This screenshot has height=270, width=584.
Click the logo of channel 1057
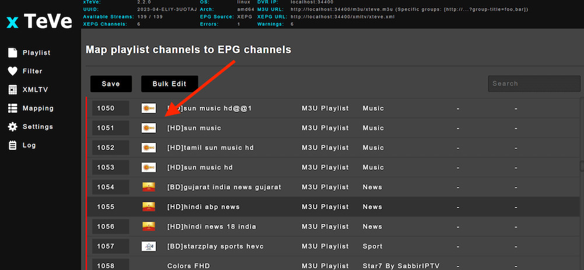pos(148,246)
